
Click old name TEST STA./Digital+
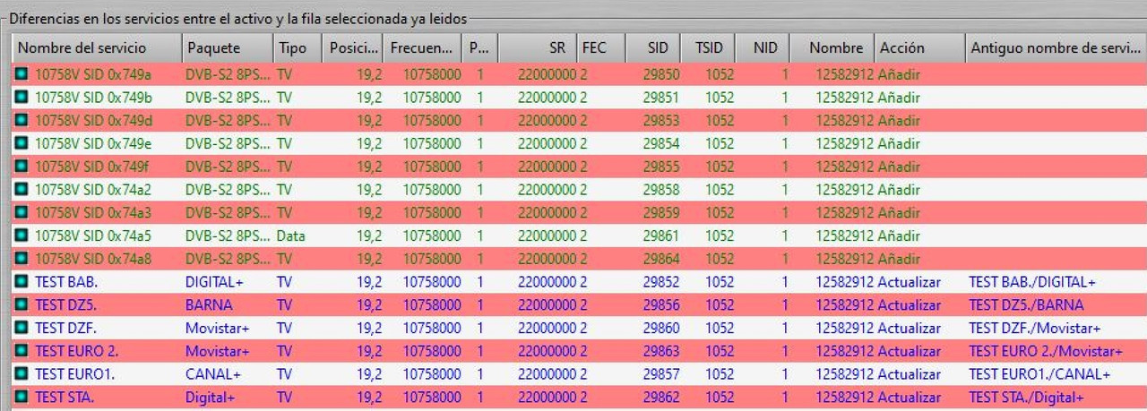click(1026, 398)
